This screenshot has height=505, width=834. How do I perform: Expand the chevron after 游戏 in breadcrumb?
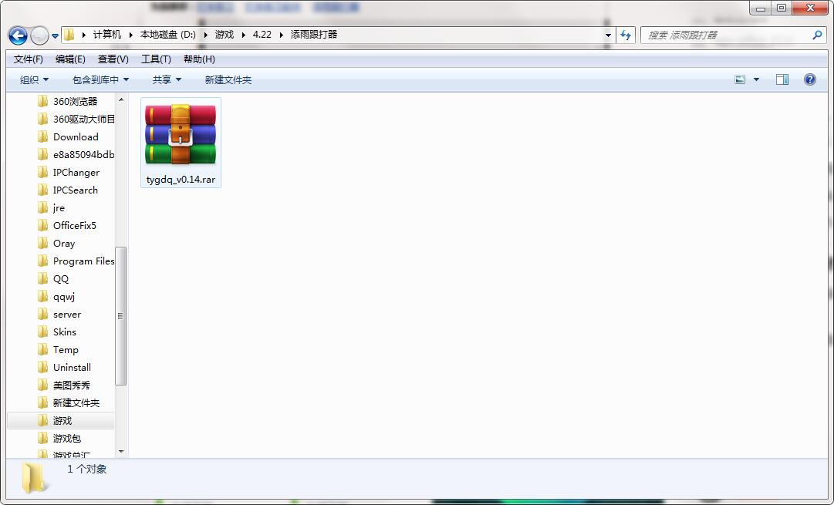(244, 35)
